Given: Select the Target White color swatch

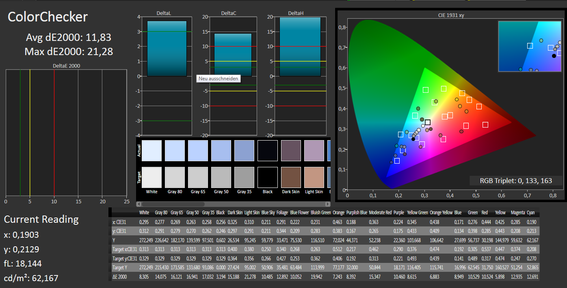Looking at the screenshot, I should 151,177.
